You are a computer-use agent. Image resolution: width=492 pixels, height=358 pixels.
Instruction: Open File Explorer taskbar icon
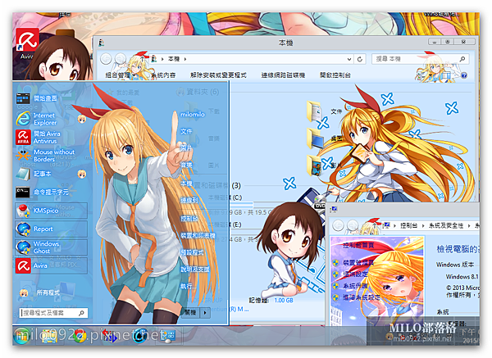point(48,336)
